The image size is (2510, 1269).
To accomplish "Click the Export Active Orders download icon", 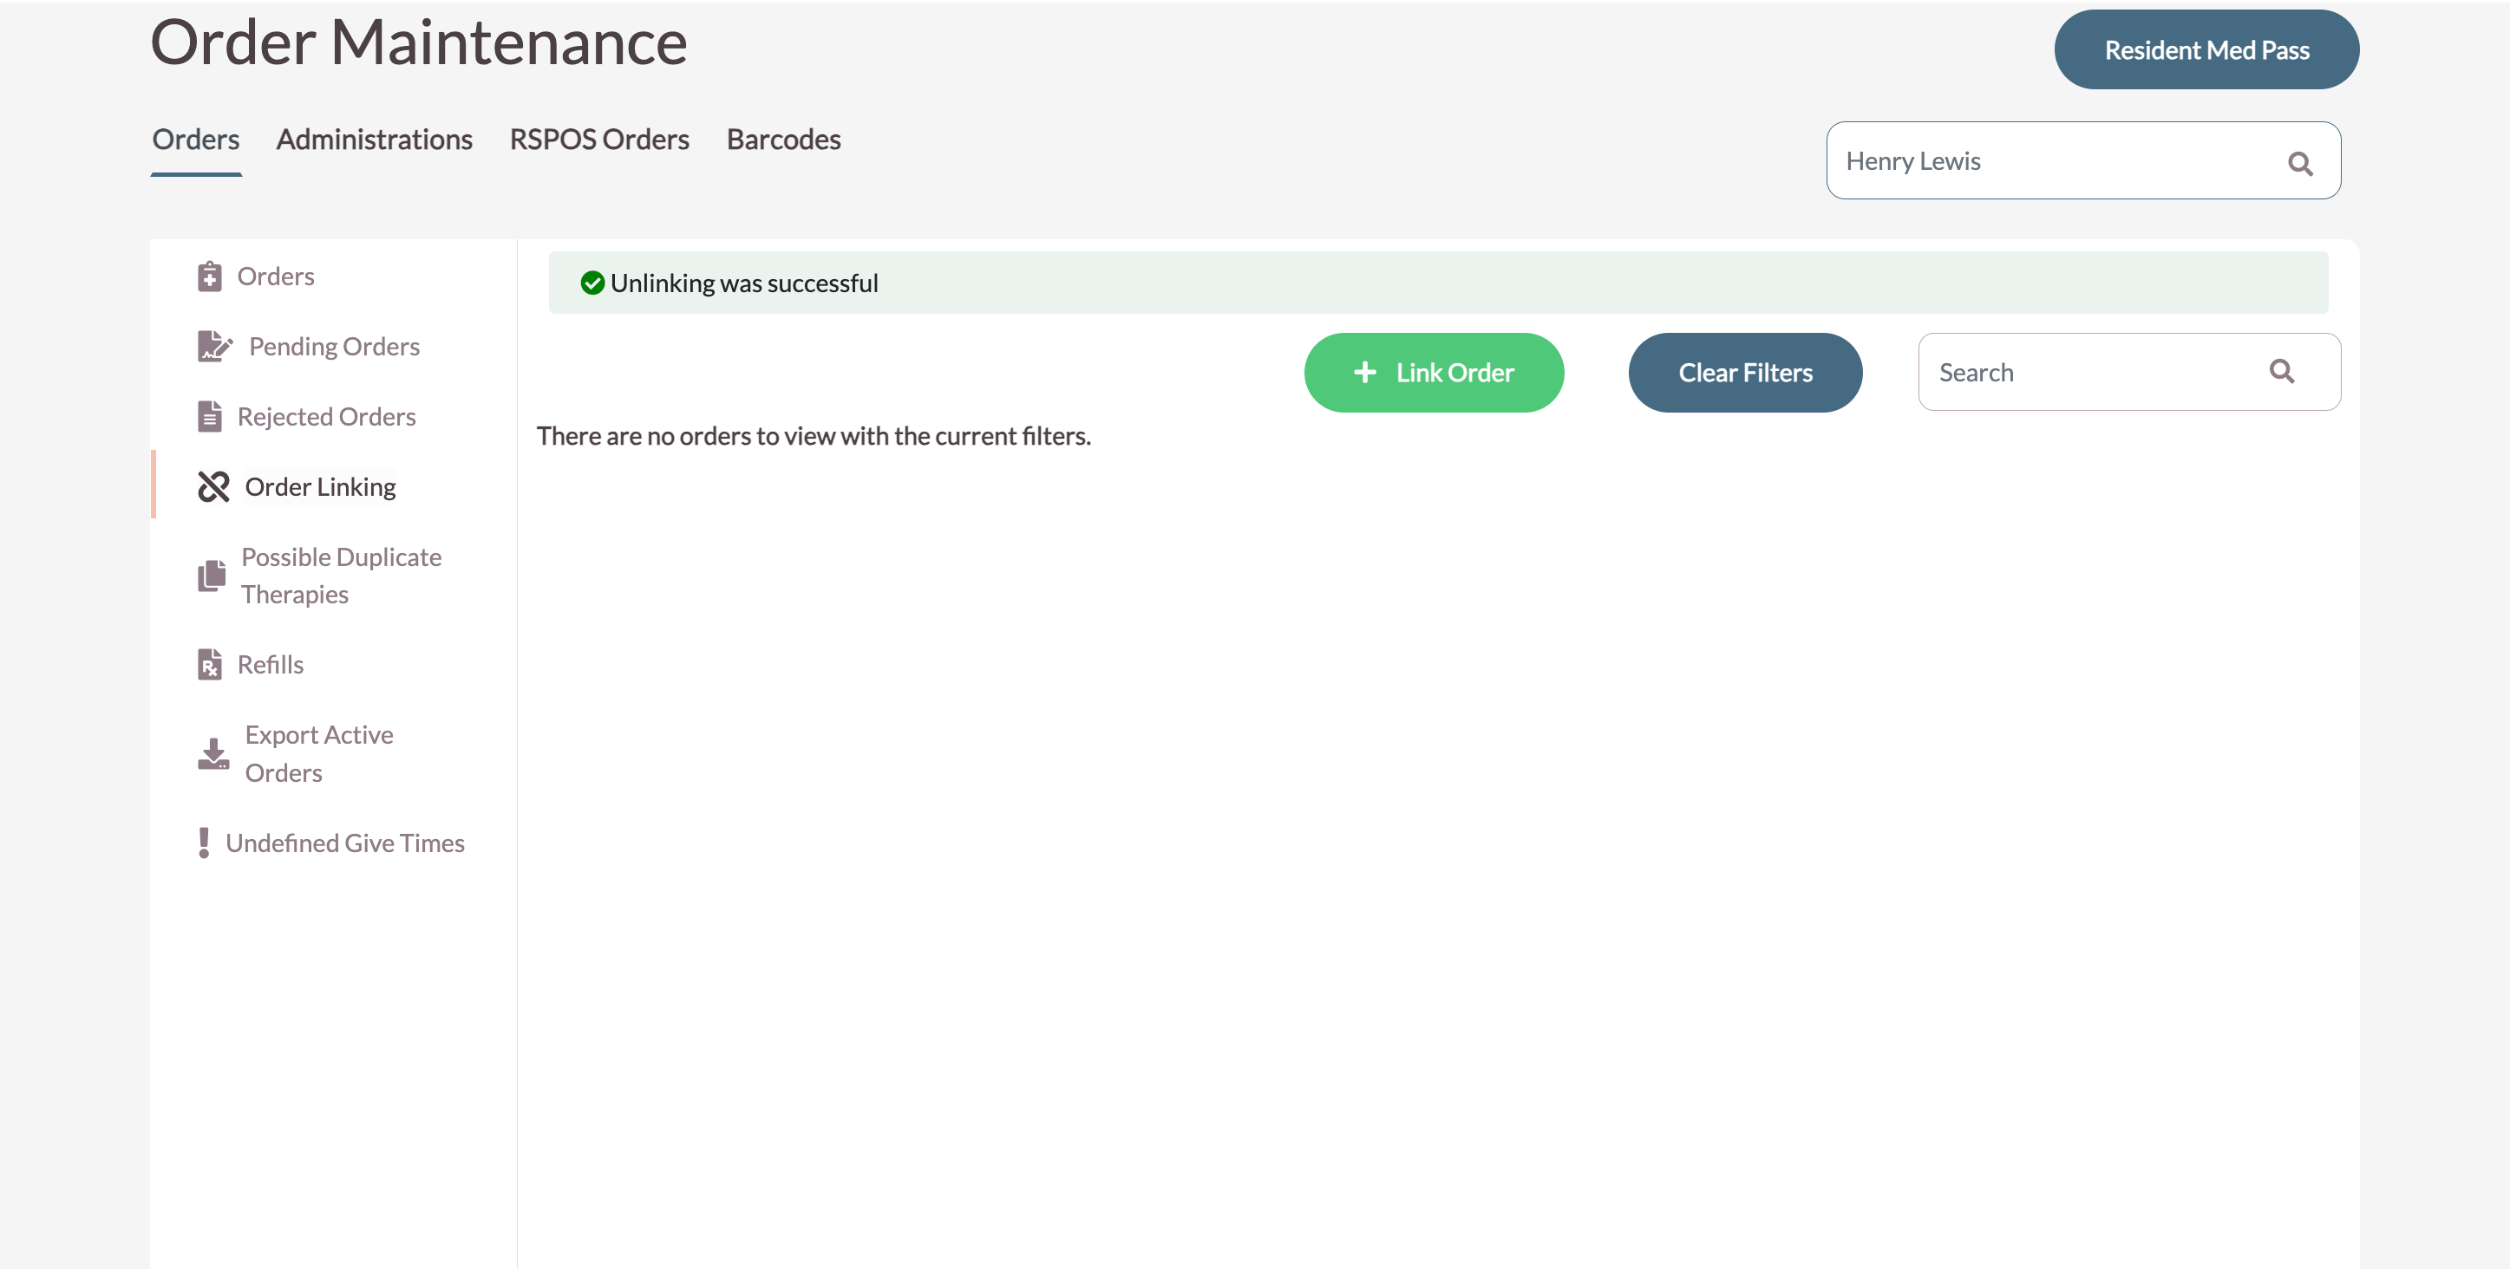I will [213, 754].
